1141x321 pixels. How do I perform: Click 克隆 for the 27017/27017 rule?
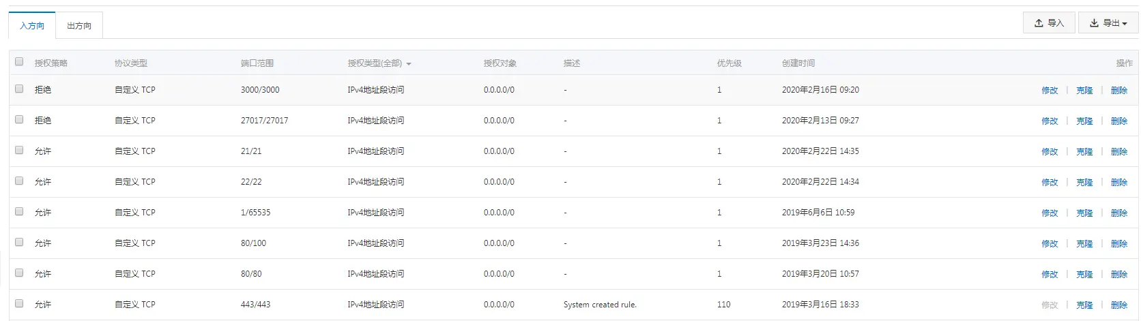pyautogui.click(x=1084, y=121)
